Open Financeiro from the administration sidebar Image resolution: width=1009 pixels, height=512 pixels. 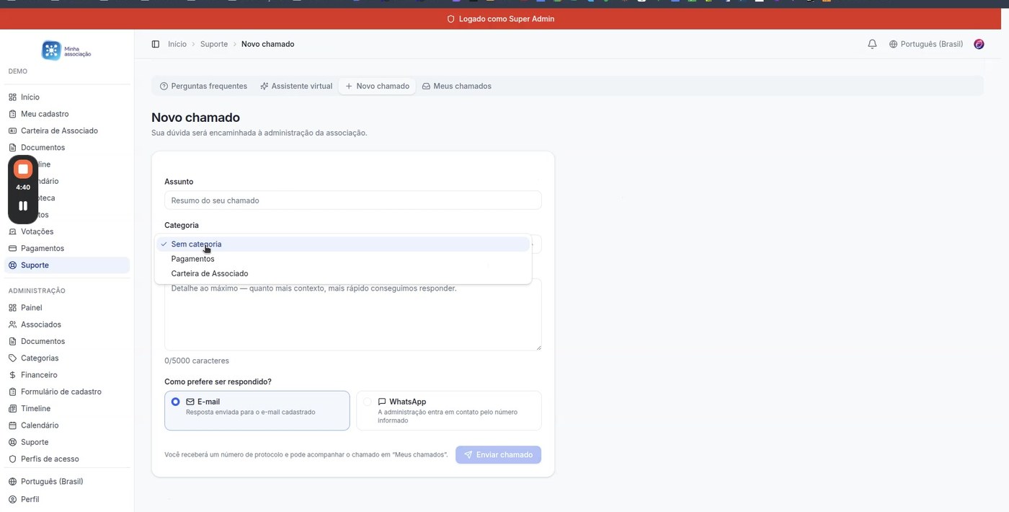tap(38, 374)
